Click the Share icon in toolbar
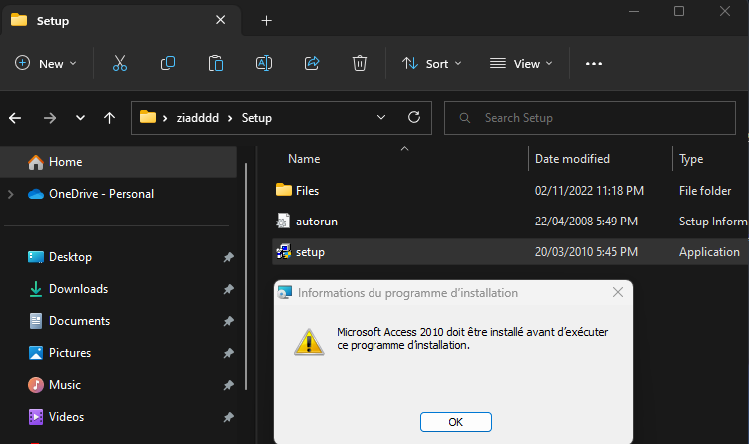 (x=312, y=63)
